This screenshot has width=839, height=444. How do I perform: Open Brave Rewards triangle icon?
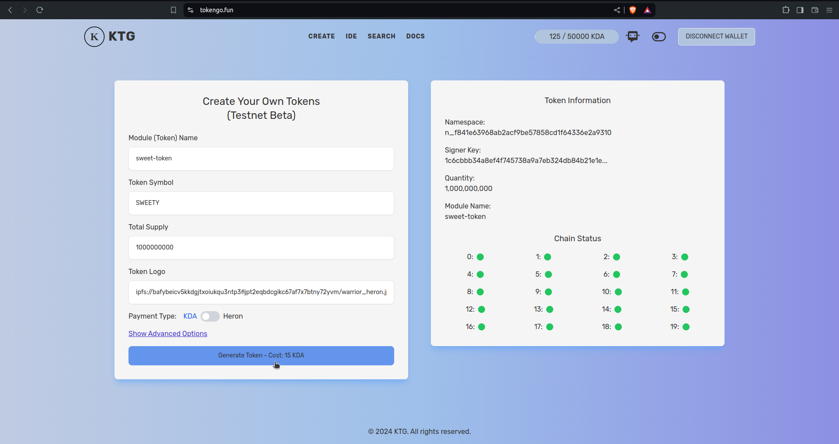[648, 10]
